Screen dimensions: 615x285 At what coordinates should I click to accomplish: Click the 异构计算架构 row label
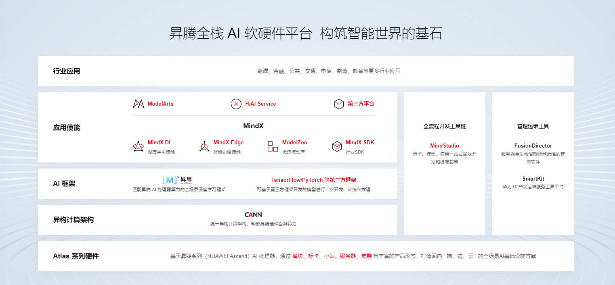tap(73, 220)
